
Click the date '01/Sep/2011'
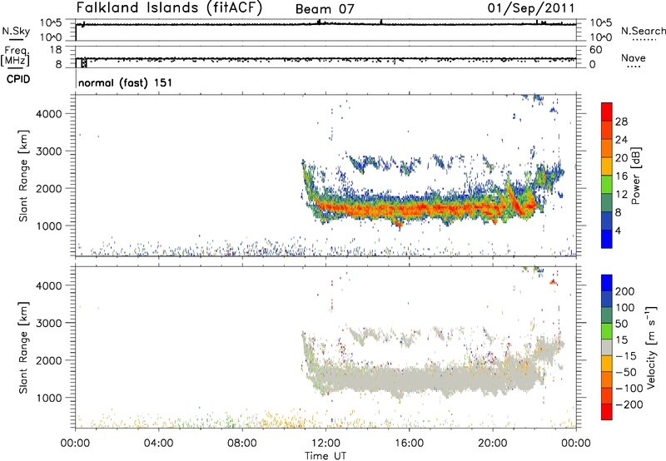pos(531,8)
